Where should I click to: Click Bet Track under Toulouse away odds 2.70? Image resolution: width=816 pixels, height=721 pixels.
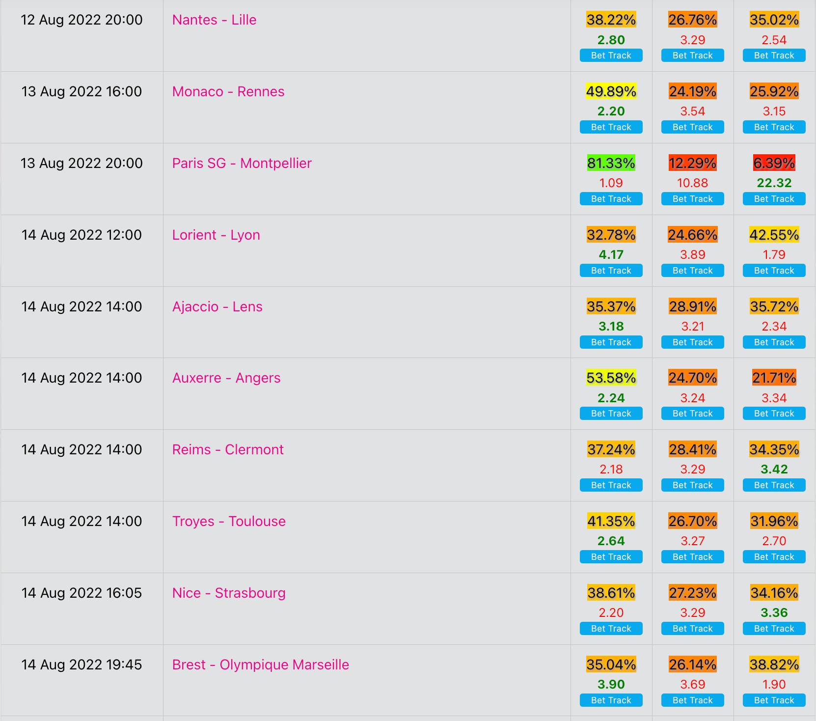[x=774, y=557]
